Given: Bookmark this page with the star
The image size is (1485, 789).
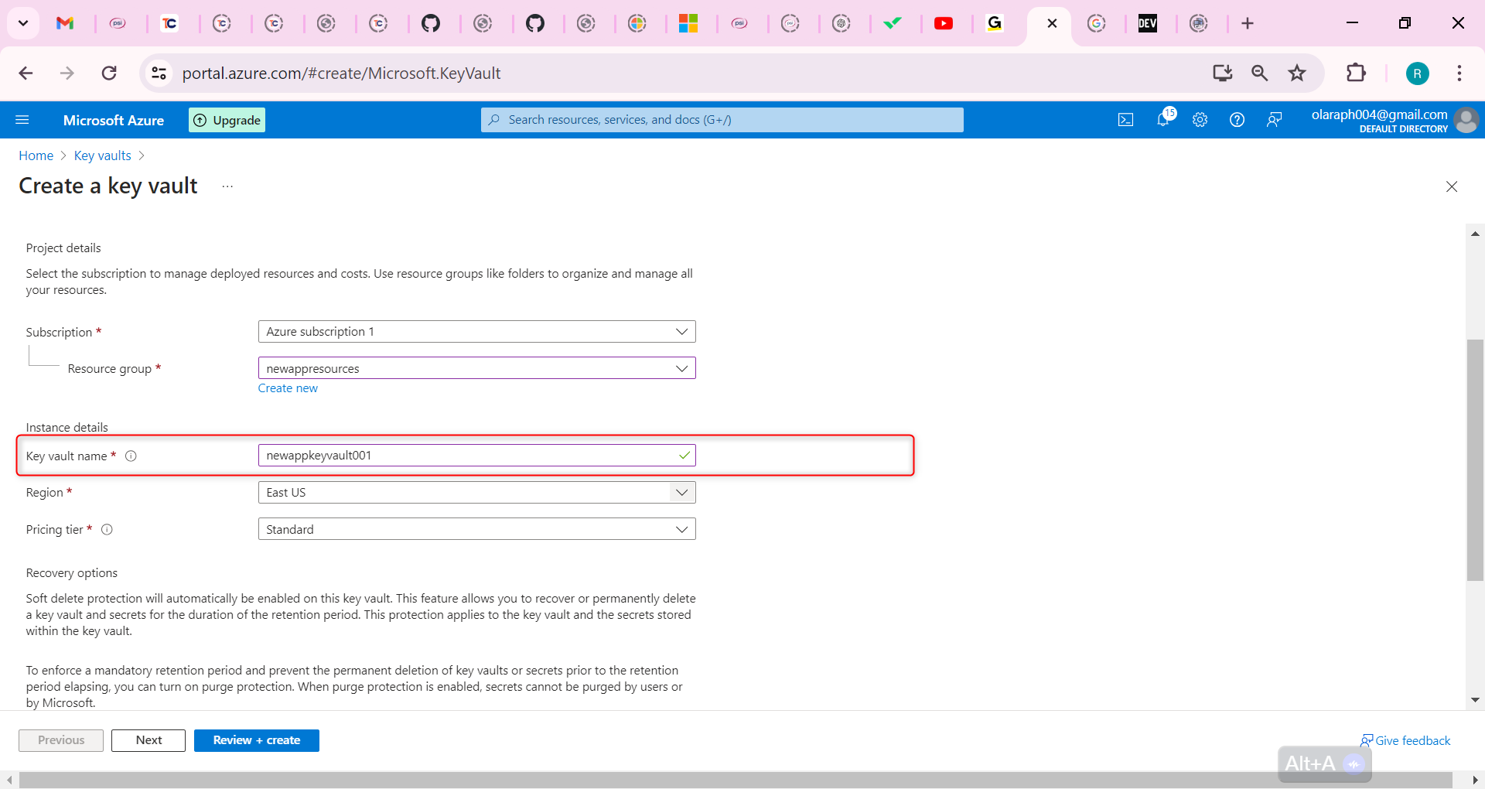Looking at the screenshot, I should (1297, 73).
